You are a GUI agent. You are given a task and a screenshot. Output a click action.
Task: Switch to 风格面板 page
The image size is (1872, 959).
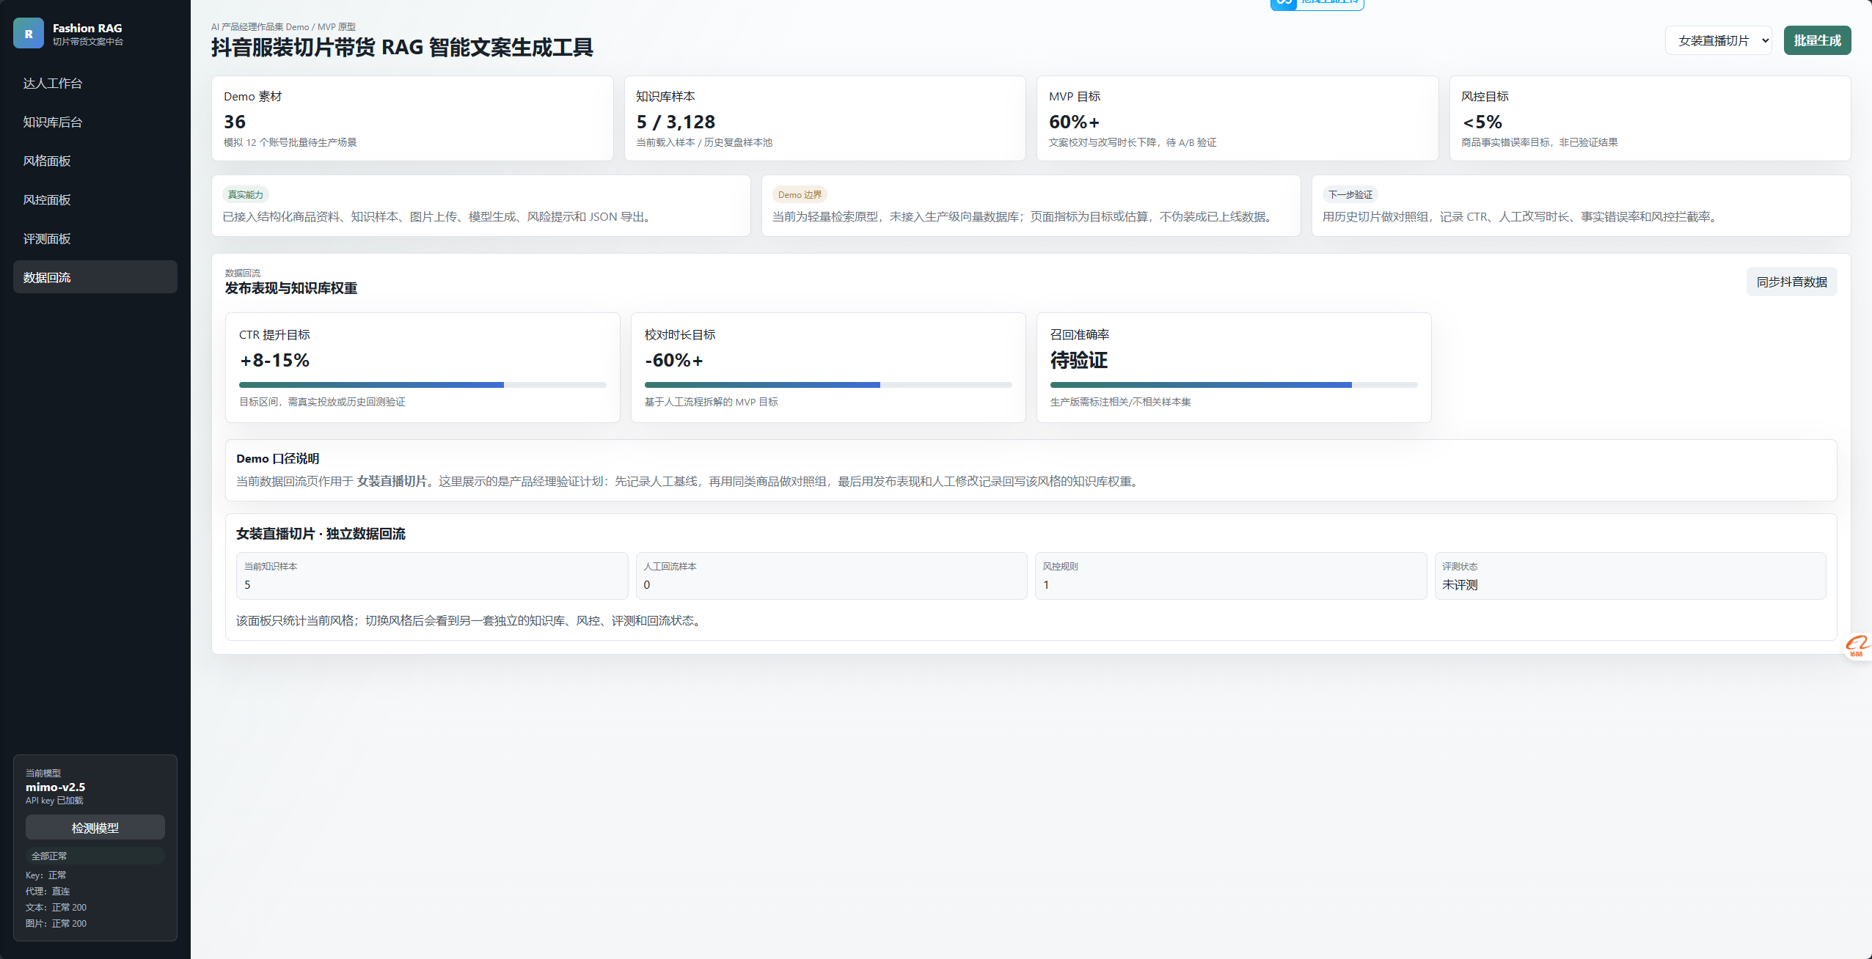click(95, 161)
